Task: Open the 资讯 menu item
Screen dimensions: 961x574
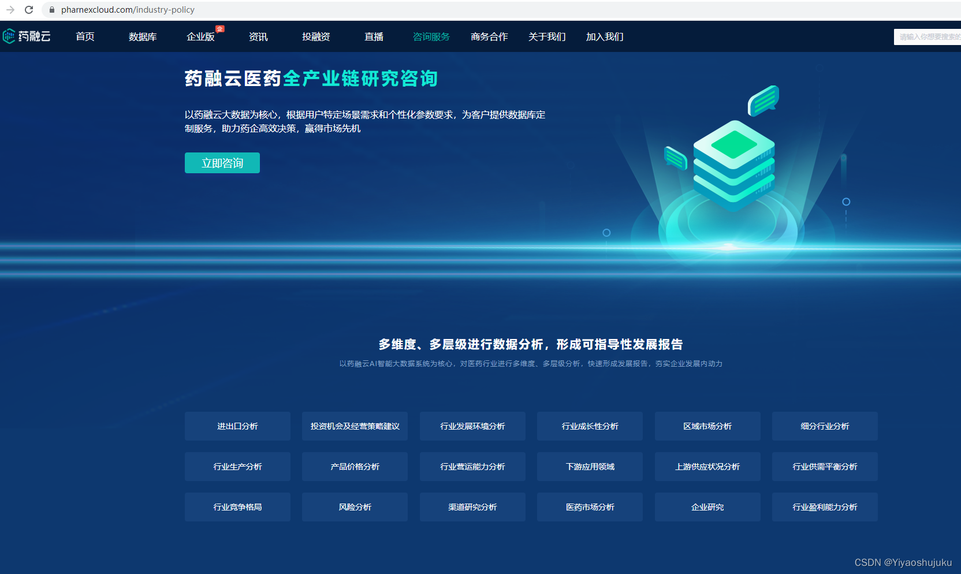Action: pos(258,37)
